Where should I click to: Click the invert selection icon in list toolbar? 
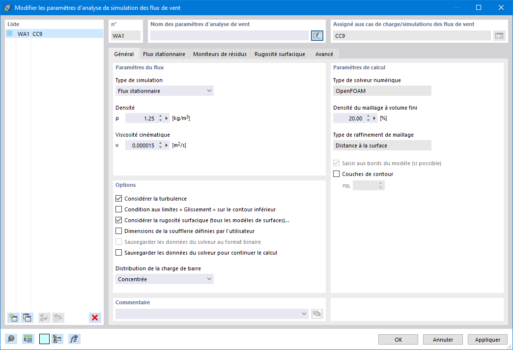coord(58,318)
